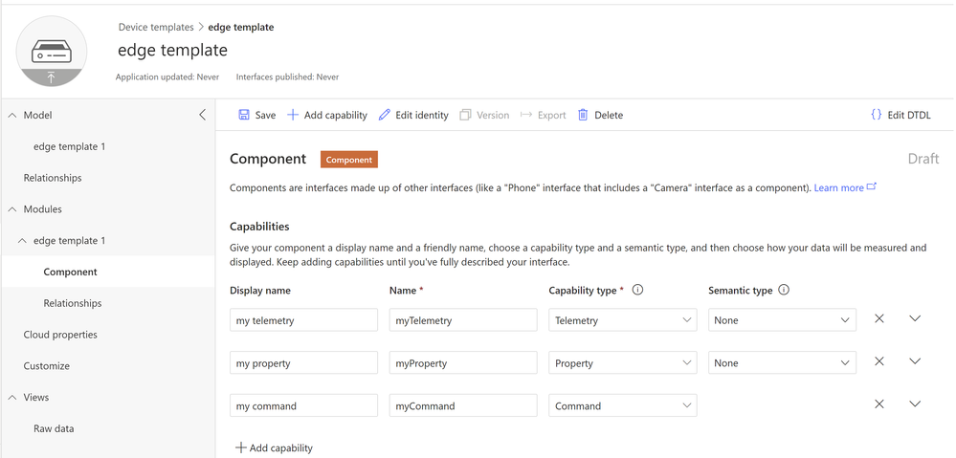Open Raw data view
The height and width of the screenshot is (458, 956).
point(54,428)
